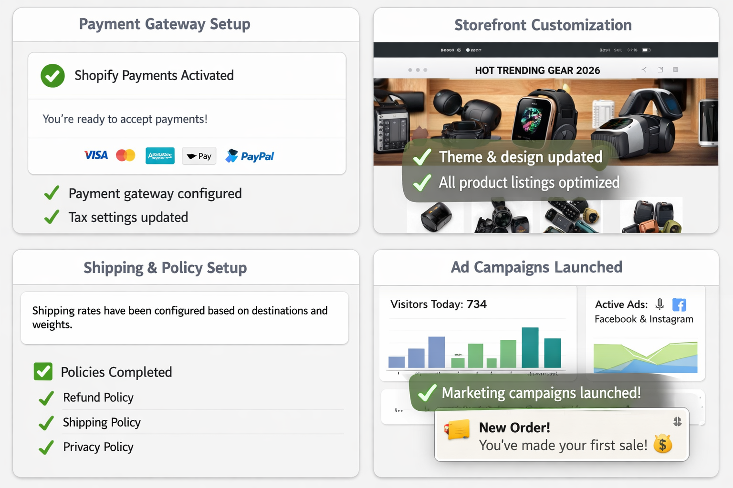Toggle the Policies Completed green checkbox
This screenshot has width=733, height=488.
click(x=43, y=372)
